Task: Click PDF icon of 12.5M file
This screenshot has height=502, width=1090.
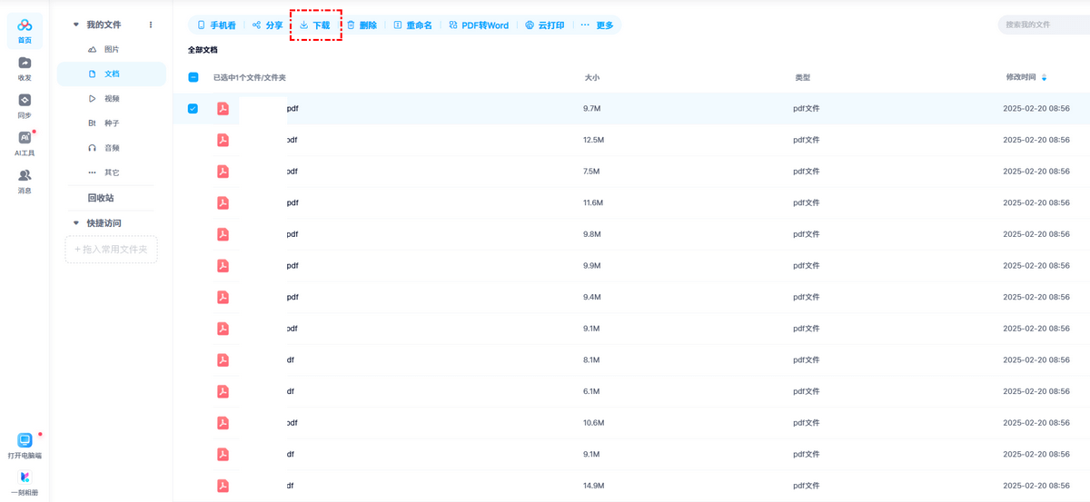Action: point(223,140)
